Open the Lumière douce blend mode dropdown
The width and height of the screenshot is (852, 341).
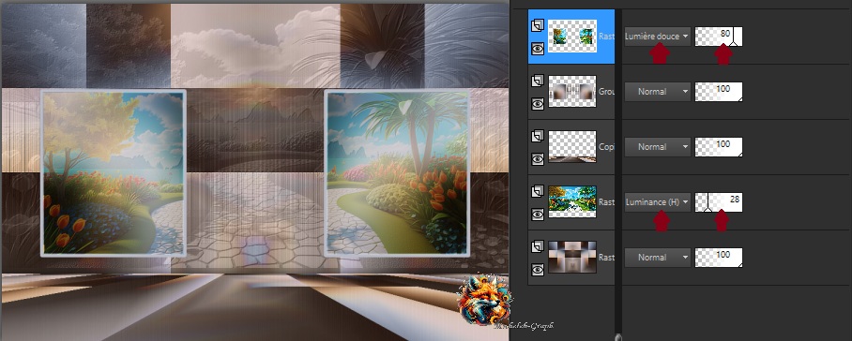click(x=658, y=37)
